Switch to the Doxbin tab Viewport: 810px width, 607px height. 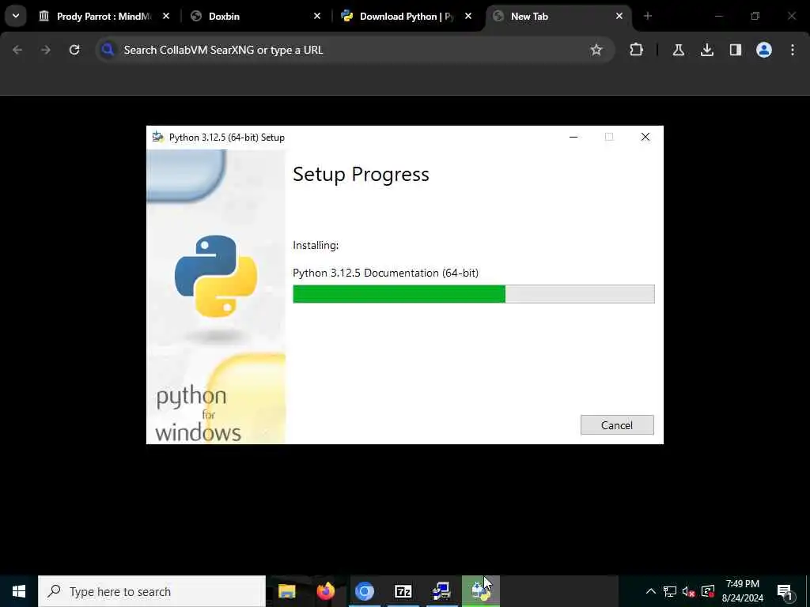point(255,17)
